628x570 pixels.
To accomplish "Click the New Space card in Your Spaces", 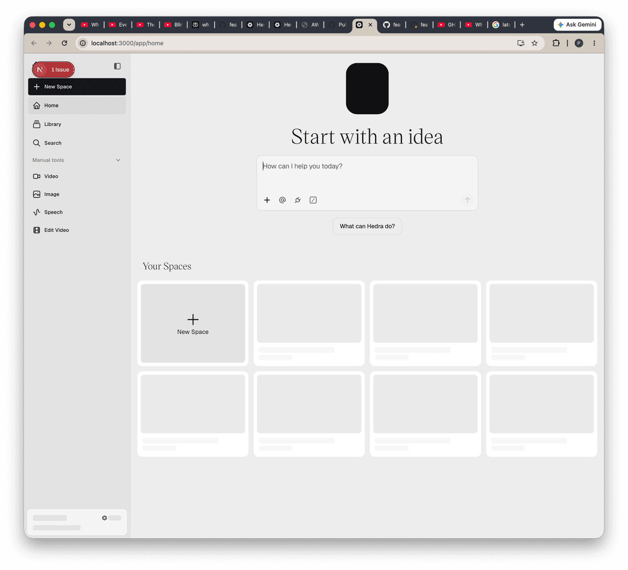I will point(193,323).
